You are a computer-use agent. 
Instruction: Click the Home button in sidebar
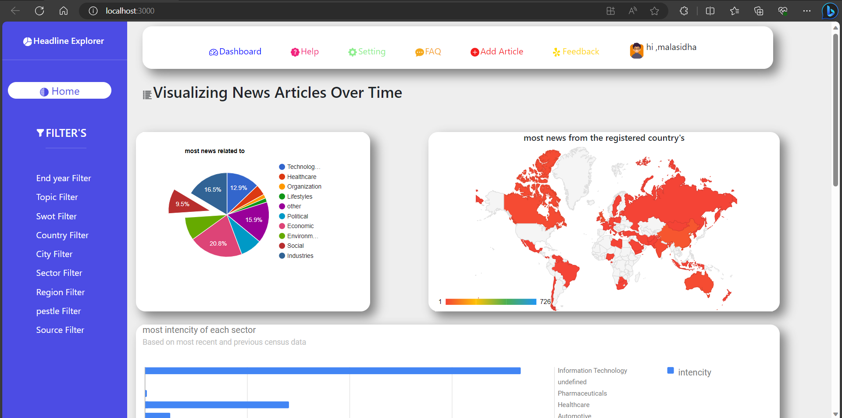[x=60, y=91]
